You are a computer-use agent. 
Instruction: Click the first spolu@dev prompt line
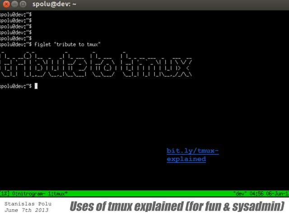[16, 15]
